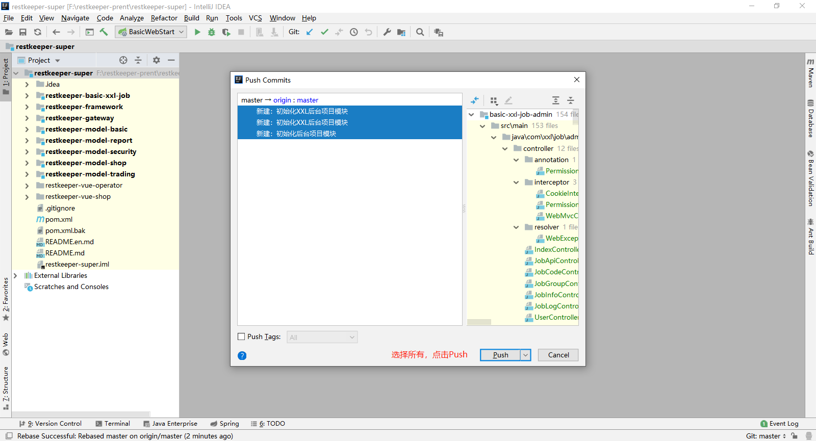Update project via Git blue arrow

click(x=310, y=32)
